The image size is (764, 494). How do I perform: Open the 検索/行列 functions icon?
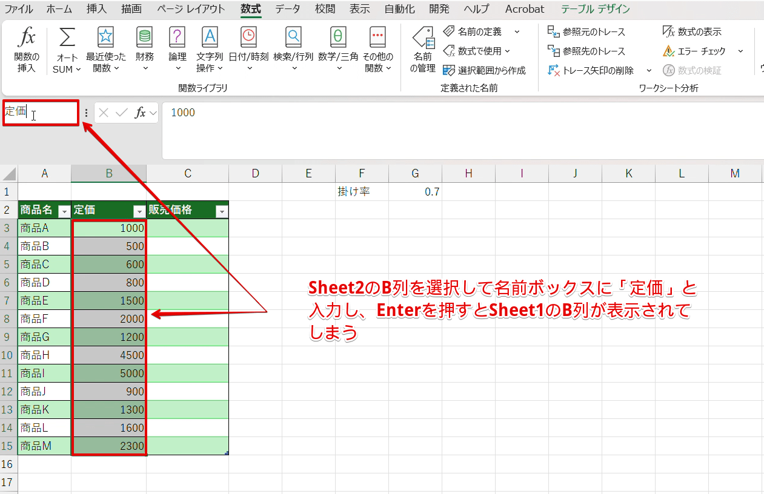point(293,37)
